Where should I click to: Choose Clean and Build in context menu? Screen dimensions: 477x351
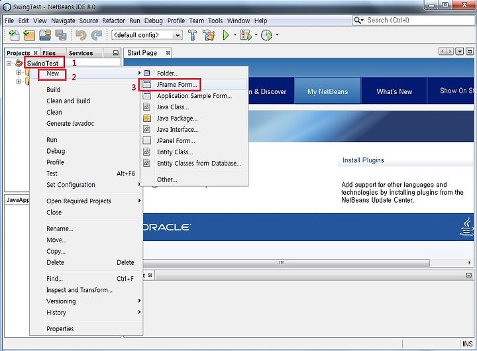(x=68, y=101)
